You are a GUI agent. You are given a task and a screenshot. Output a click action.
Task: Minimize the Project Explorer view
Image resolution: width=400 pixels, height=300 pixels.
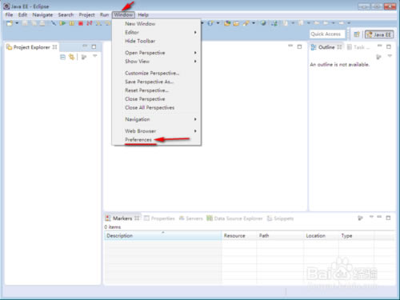[x=85, y=46]
